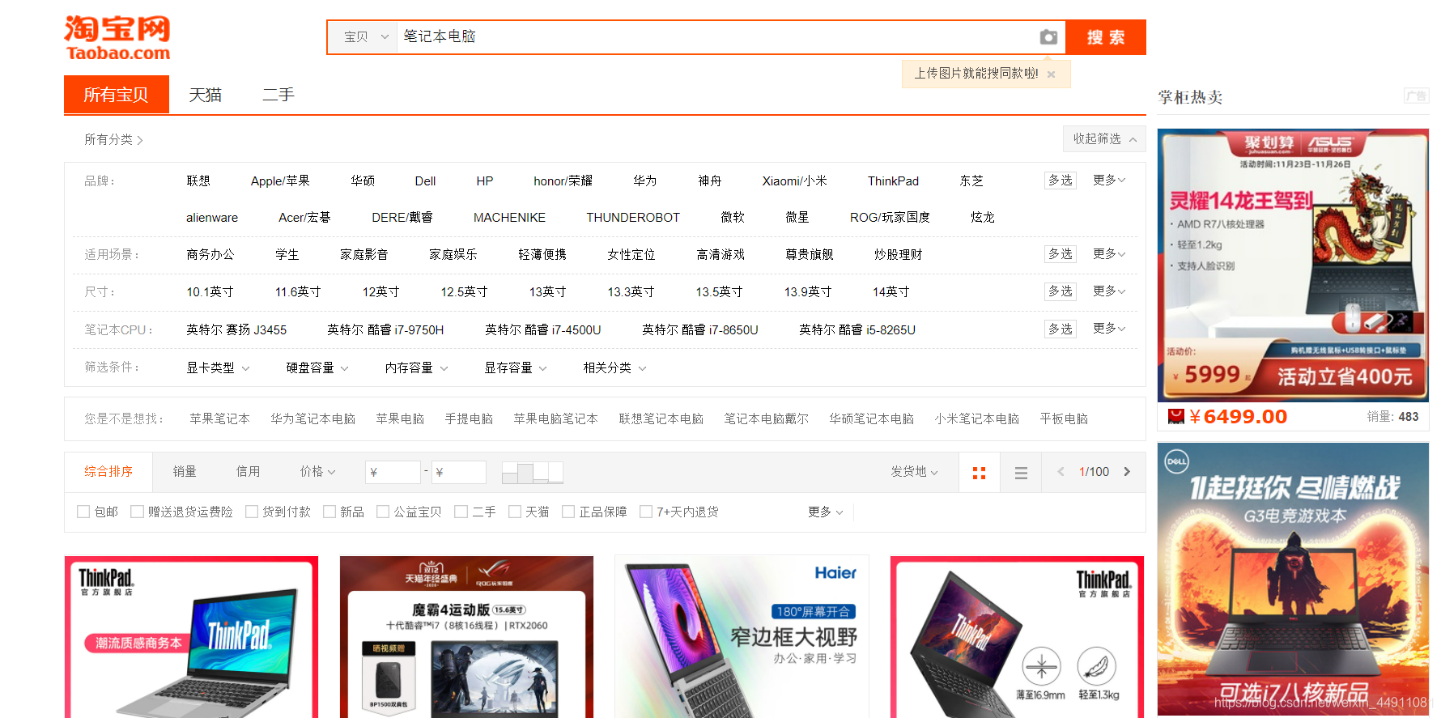Expand more 笔记本CPU options

pos(1109,329)
